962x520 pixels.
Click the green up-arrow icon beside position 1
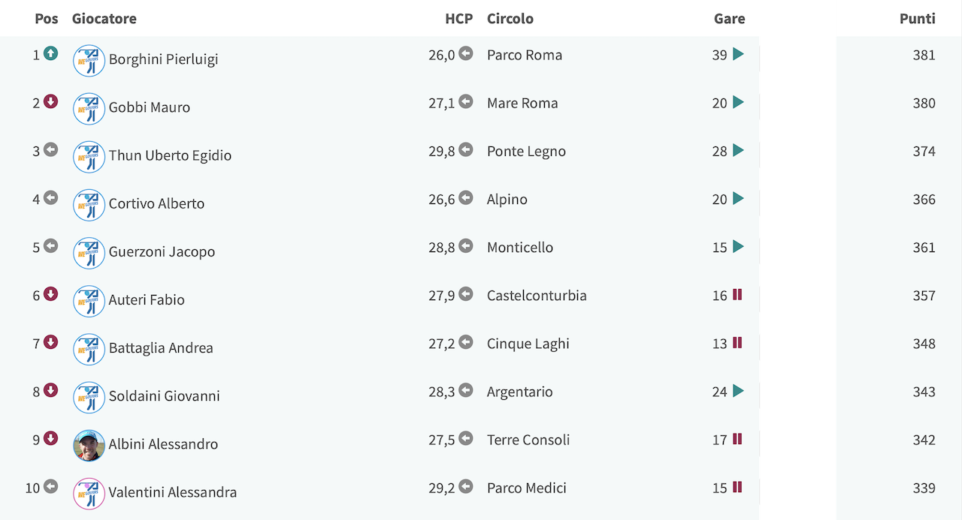click(x=50, y=53)
